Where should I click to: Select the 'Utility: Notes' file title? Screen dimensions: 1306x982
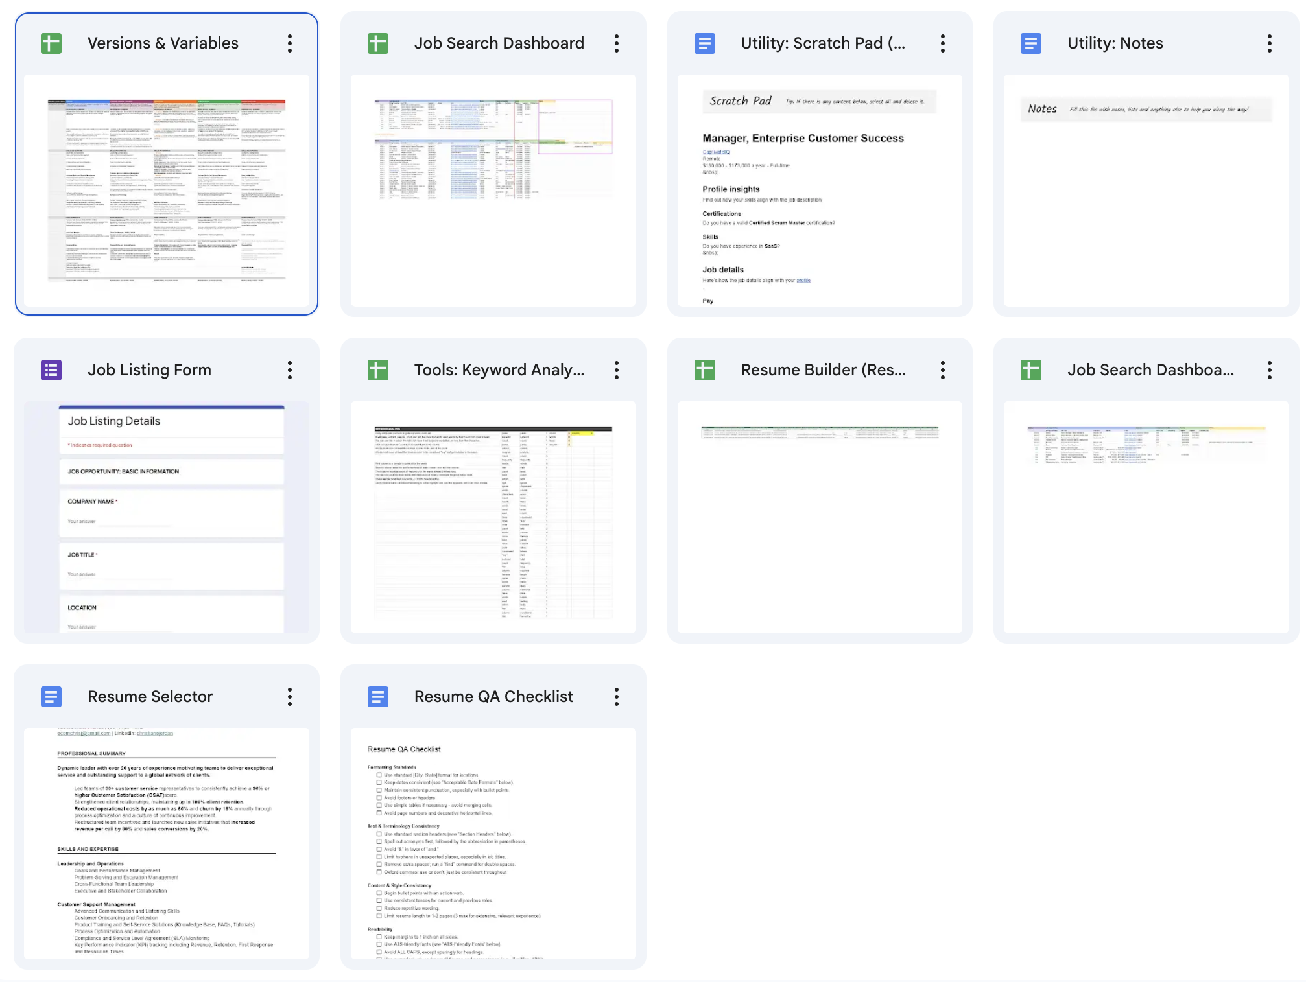pyautogui.click(x=1115, y=43)
